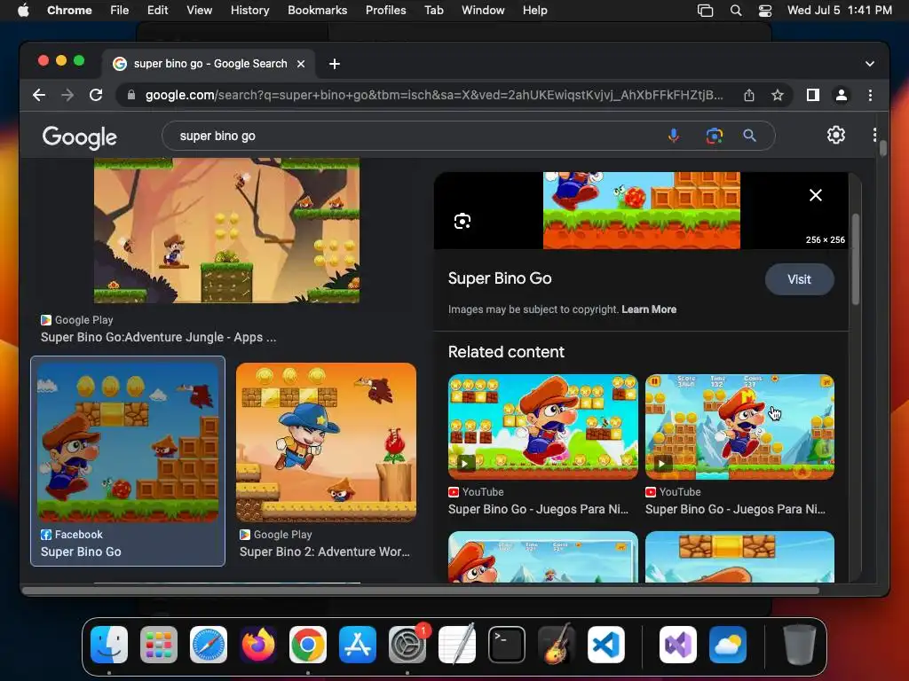This screenshot has height=681, width=909.
Task: Close the super bino go tab
Action: click(301, 64)
